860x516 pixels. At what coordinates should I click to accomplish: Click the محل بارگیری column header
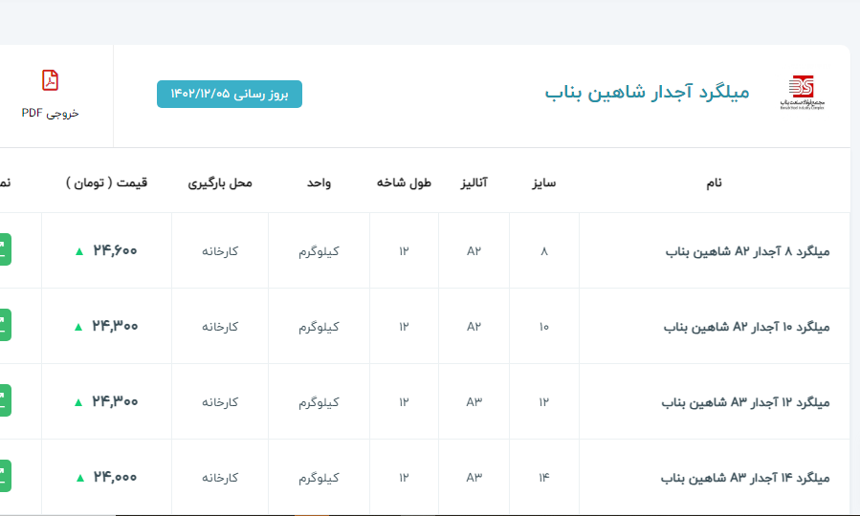tap(220, 183)
